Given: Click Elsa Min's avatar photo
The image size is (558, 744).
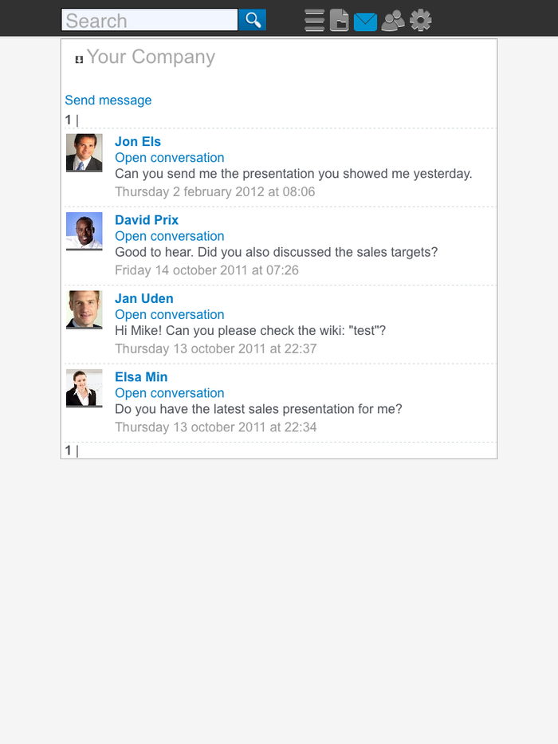Looking at the screenshot, I should point(84,388).
